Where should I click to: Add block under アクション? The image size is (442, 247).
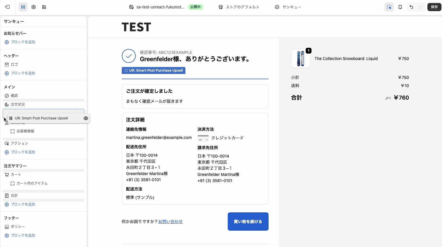(x=20, y=152)
